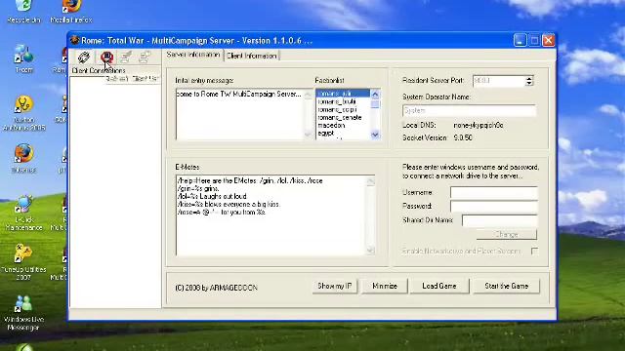Click in the Initial entry message box

point(239,114)
